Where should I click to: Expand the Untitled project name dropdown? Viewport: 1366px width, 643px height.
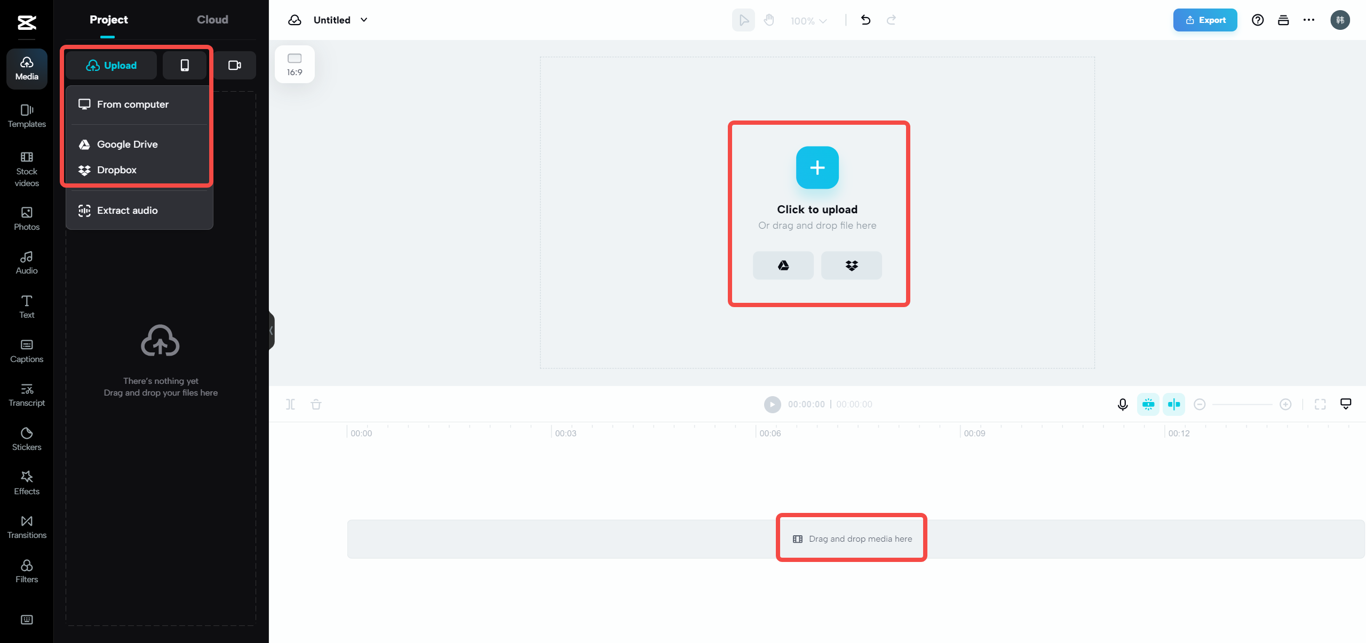(x=364, y=20)
